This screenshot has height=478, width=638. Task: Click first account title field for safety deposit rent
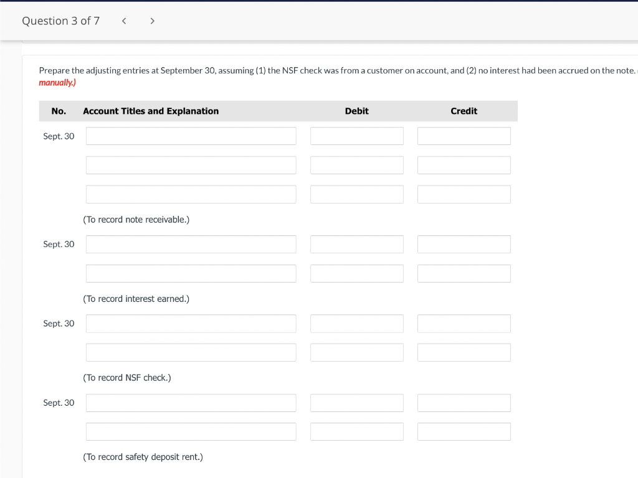click(191, 403)
